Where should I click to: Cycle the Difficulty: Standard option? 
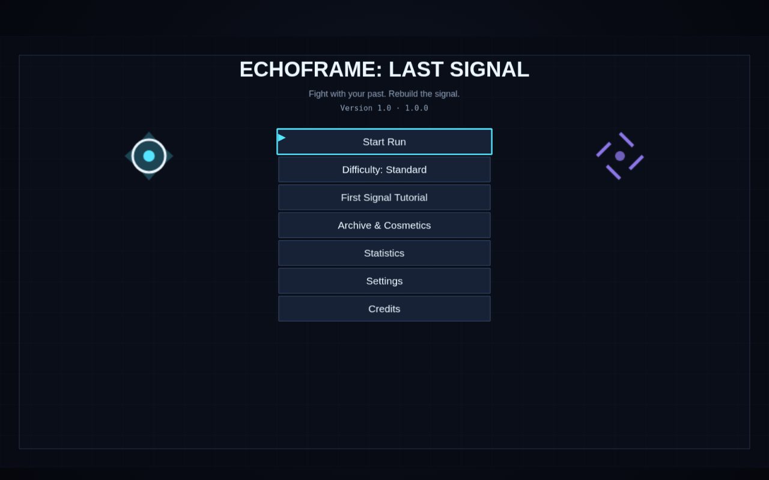(x=384, y=170)
